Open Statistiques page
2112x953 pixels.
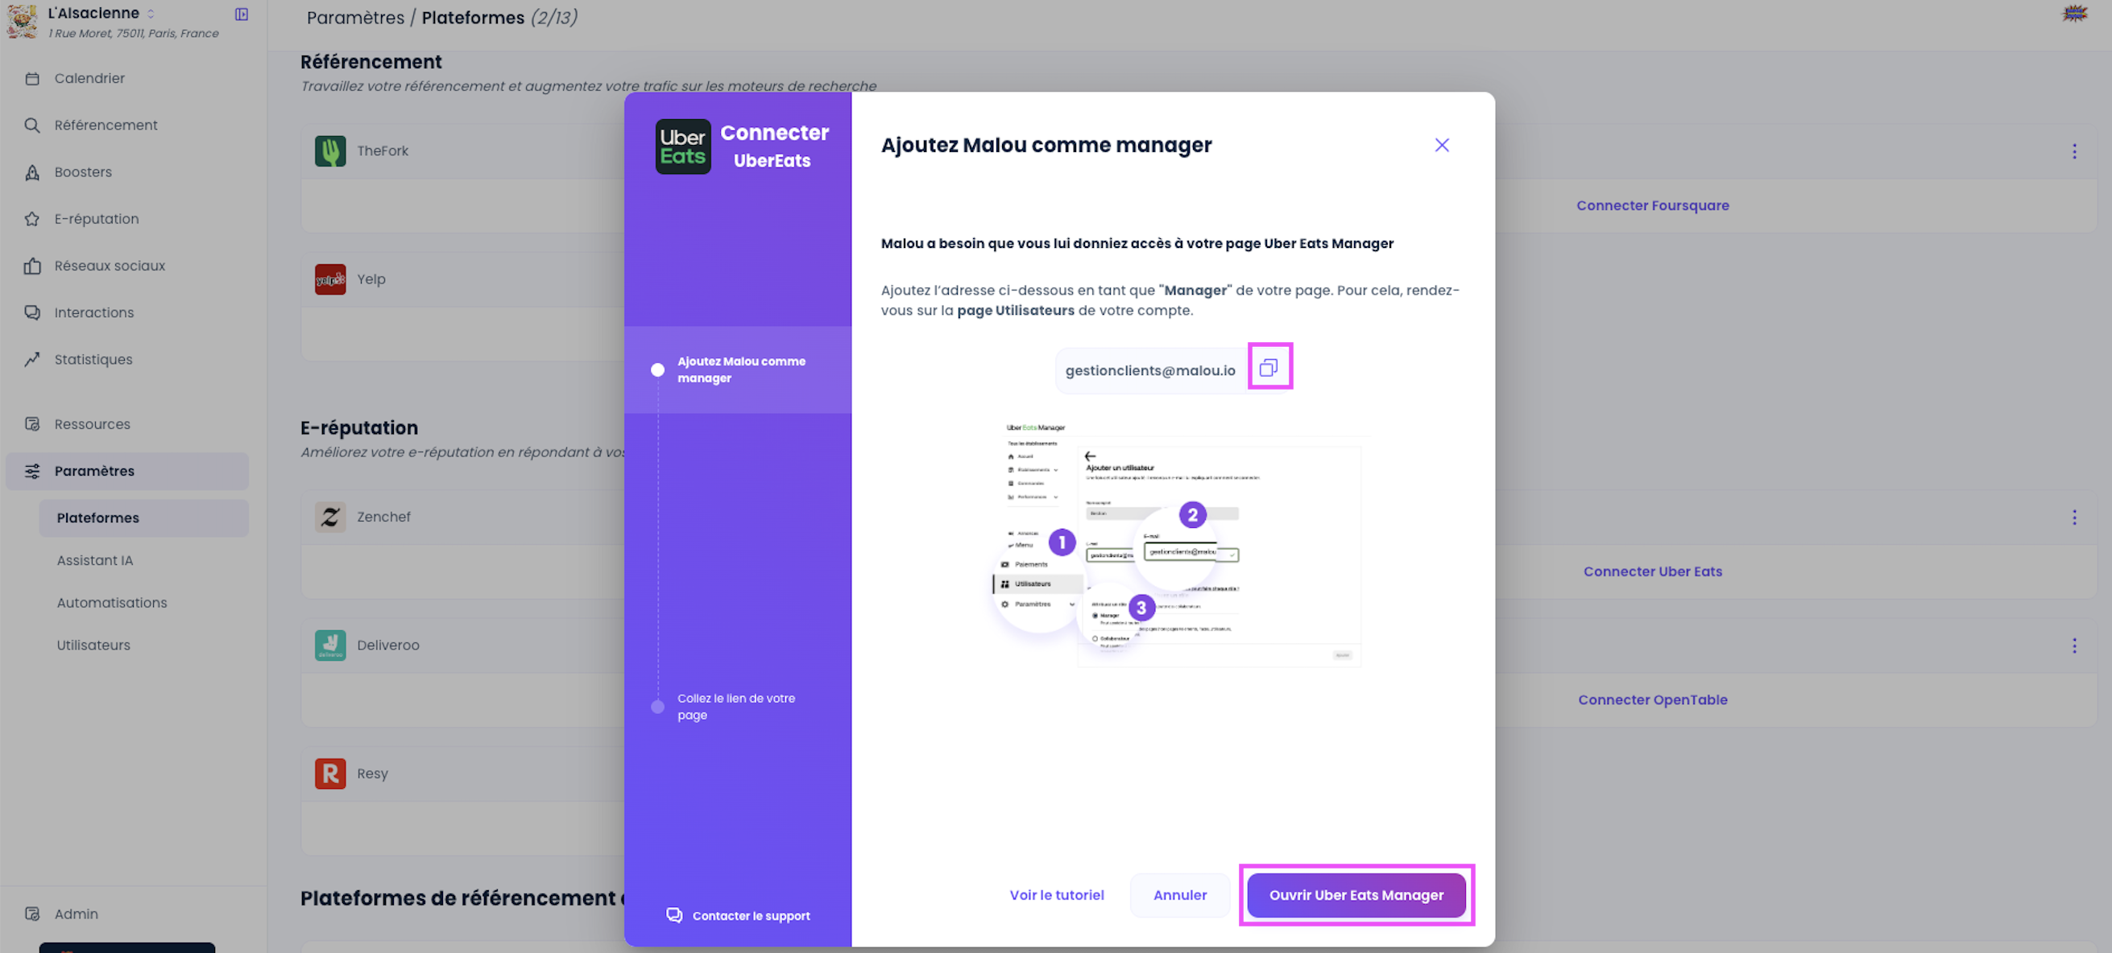pos(93,358)
